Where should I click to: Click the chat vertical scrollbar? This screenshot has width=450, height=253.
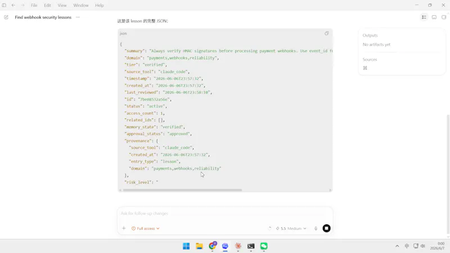tap(448, 174)
